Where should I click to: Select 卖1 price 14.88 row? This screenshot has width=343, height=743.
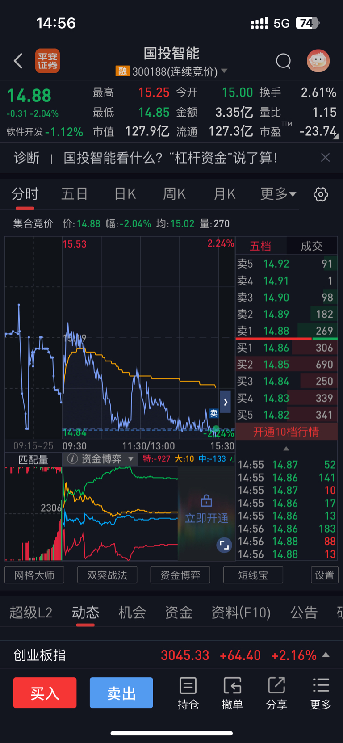point(286,331)
